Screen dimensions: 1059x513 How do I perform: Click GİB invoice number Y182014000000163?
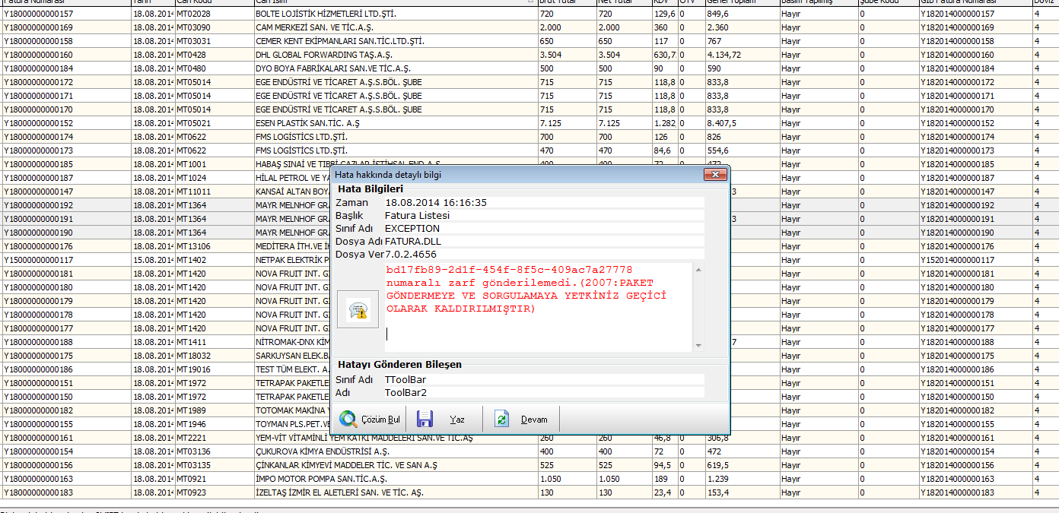pos(957,479)
